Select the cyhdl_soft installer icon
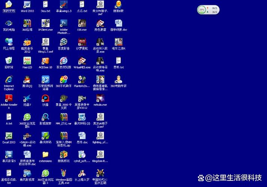 [82, 155]
